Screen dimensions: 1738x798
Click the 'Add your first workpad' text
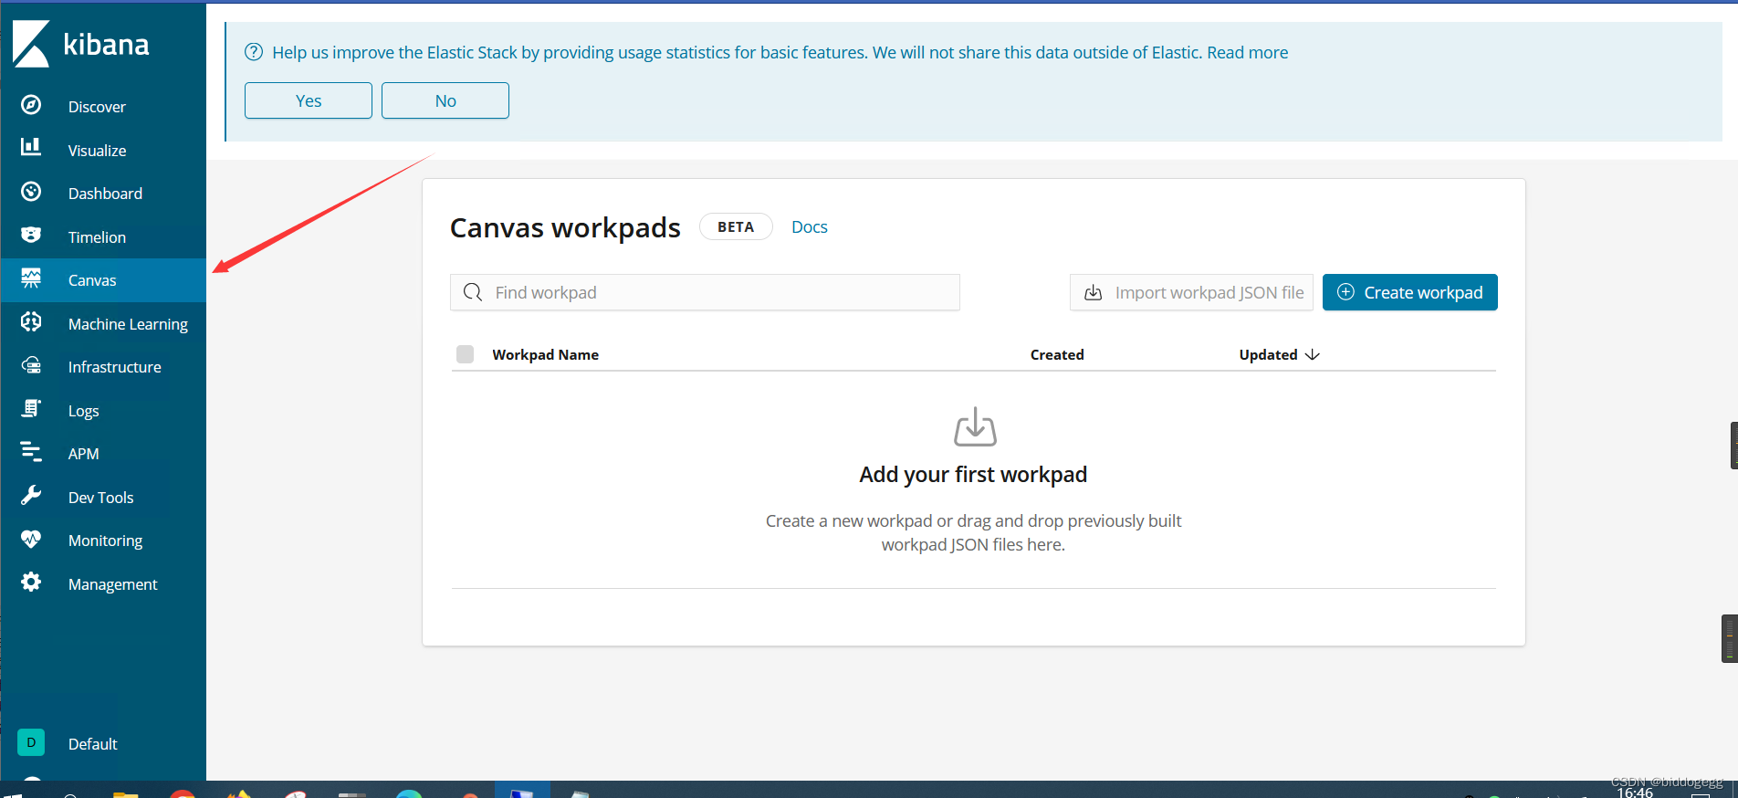pos(973,475)
